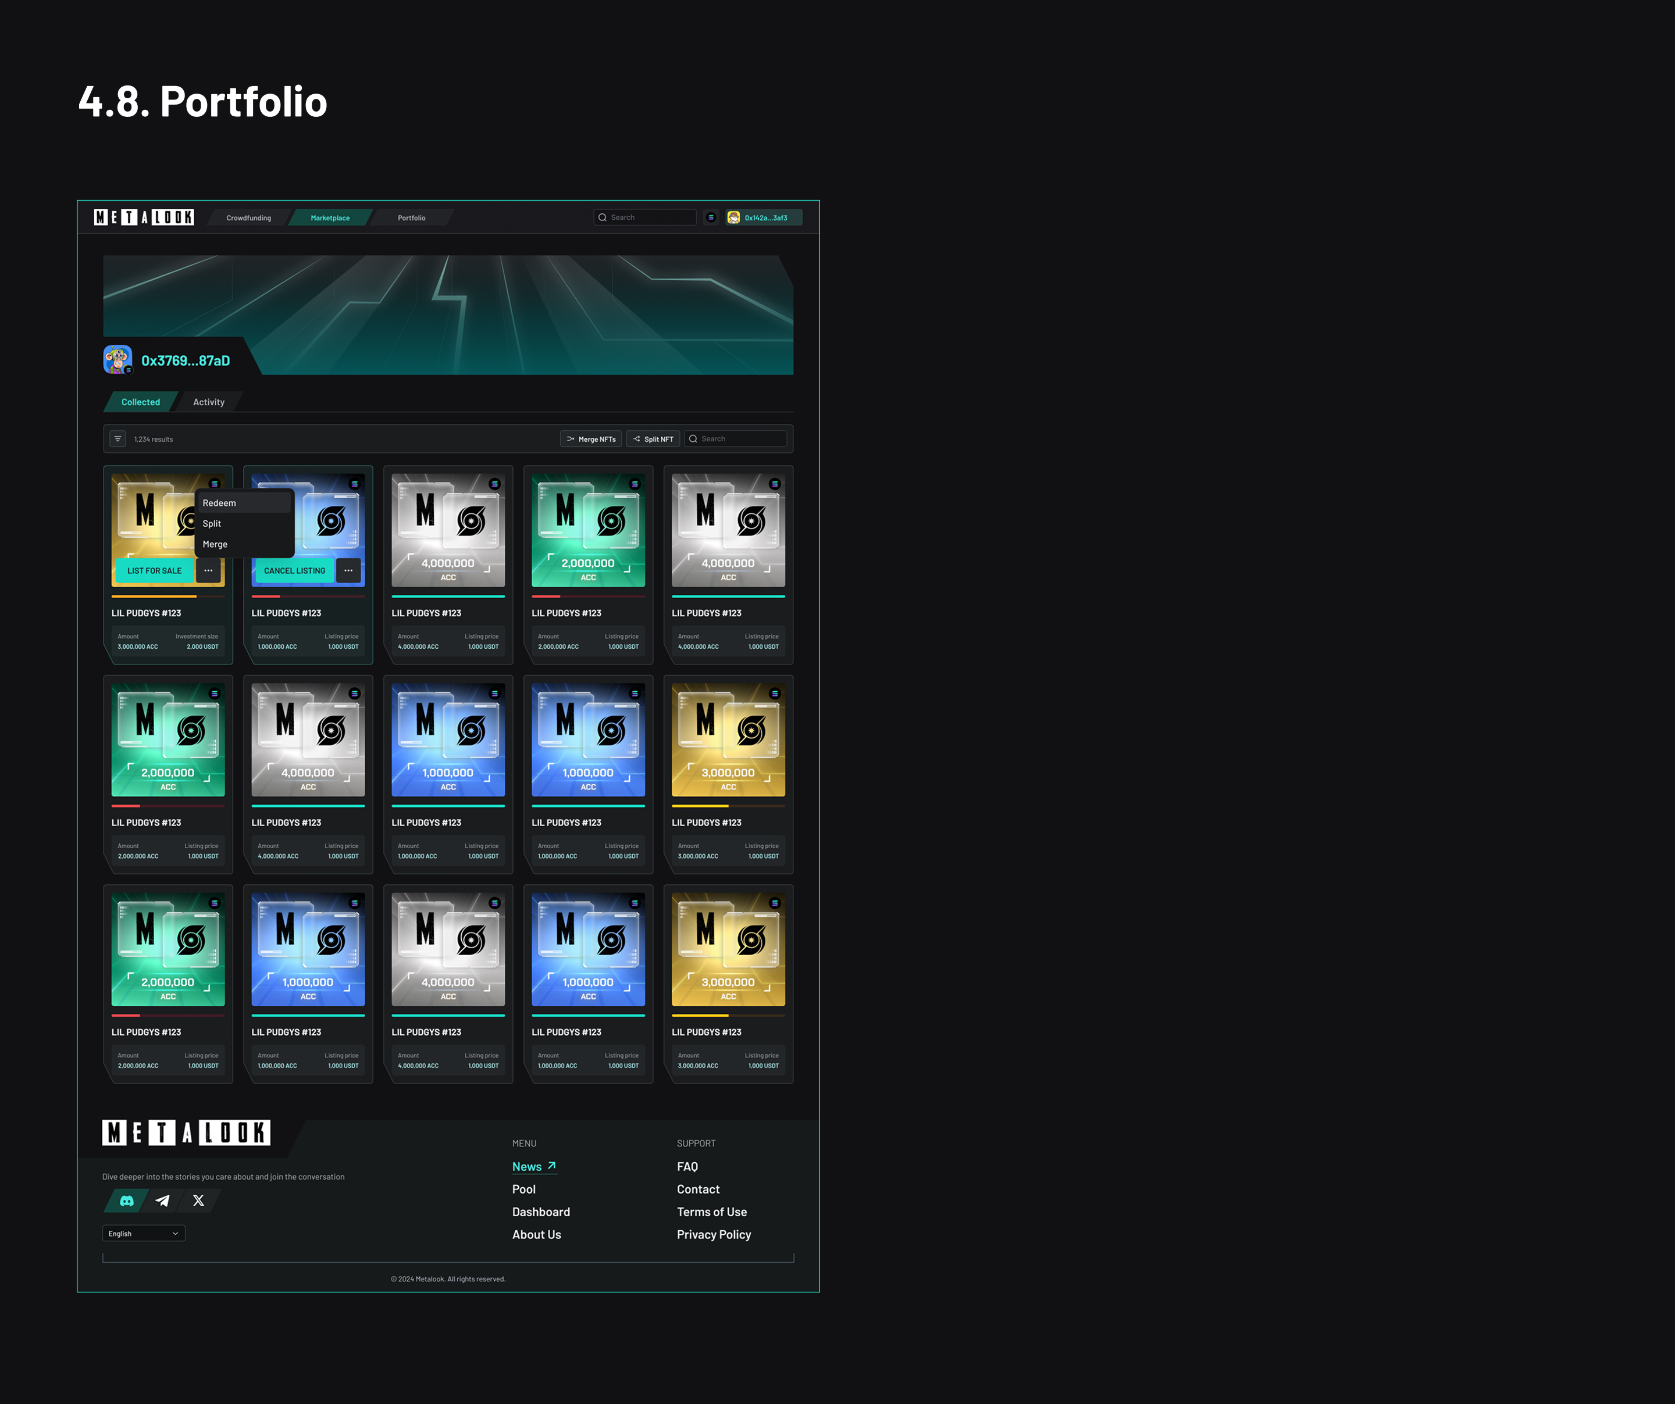Click the ape profile avatar in banner
The width and height of the screenshot is (1675, 1404).
pyautogui.click(x=117, y=359)
